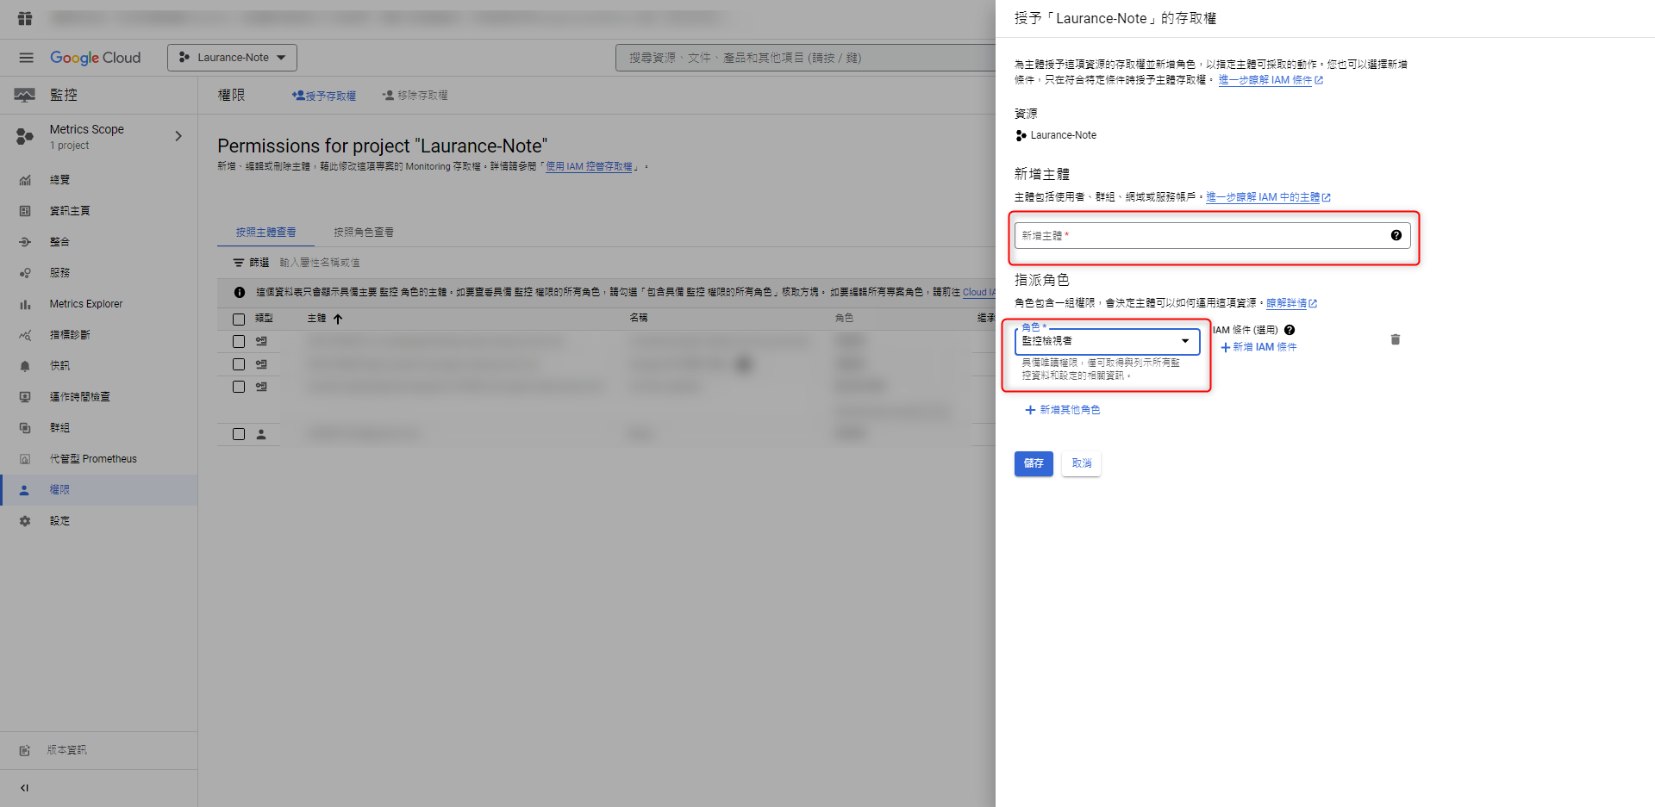Click the 監控 monitoring header icon
The width and height of the screenshot is (1655, 807).
click(x=25, y=95)
